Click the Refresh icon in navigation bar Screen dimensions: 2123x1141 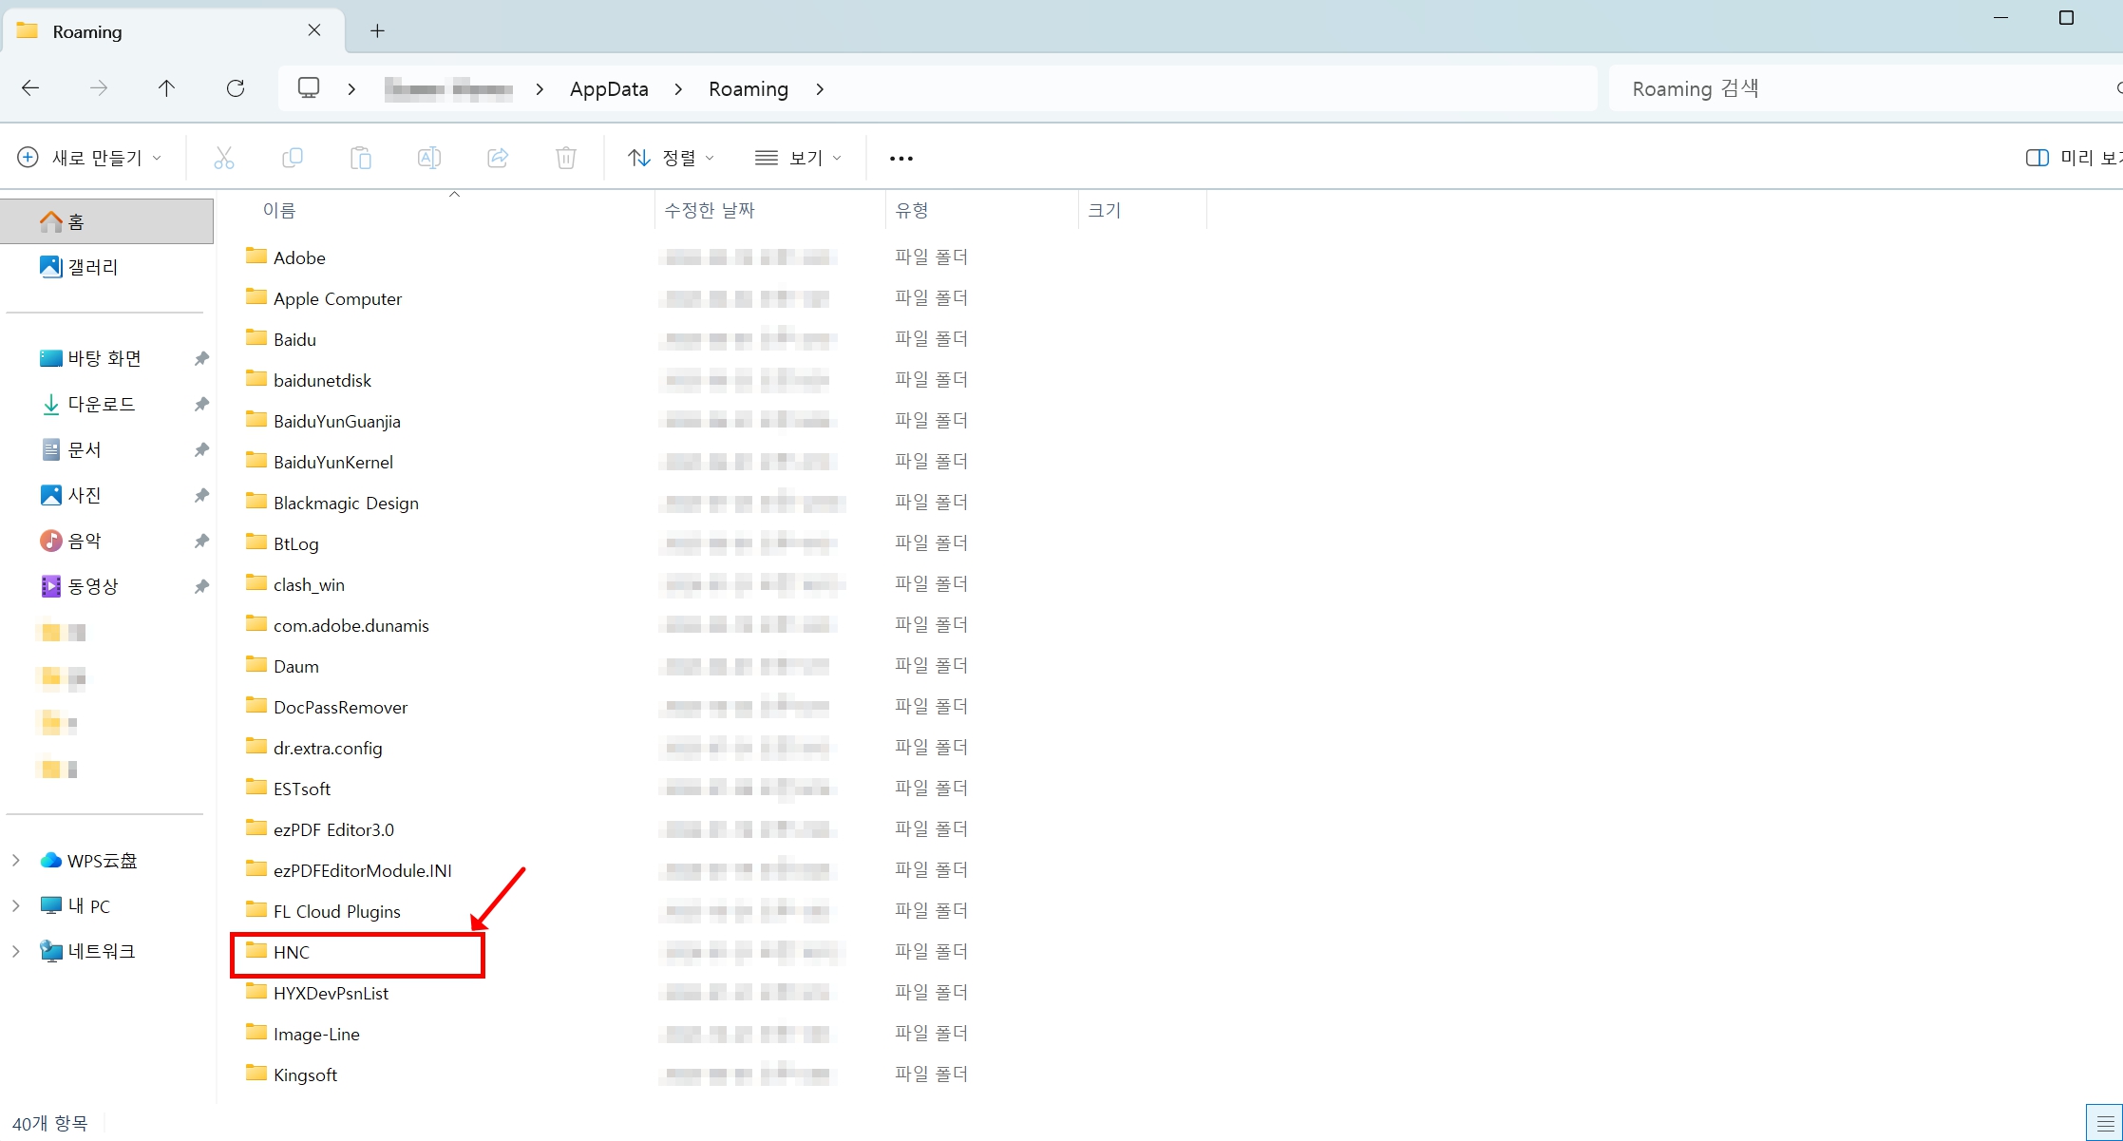[x=236, y=88]
